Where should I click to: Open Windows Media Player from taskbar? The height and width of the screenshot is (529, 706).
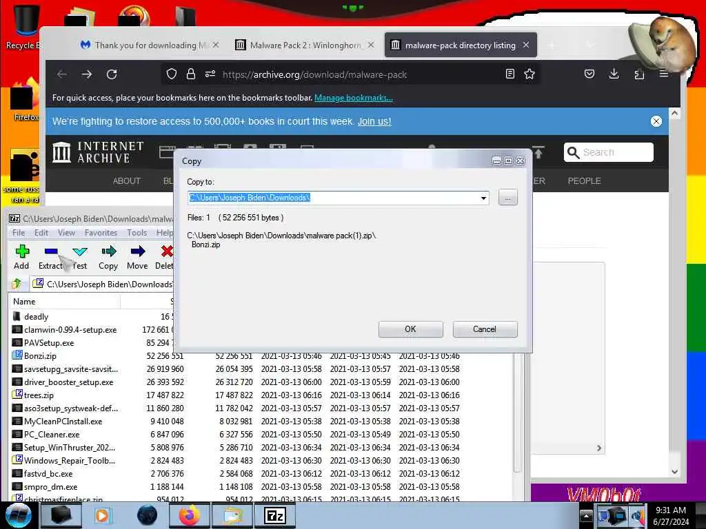coord(102,515)
